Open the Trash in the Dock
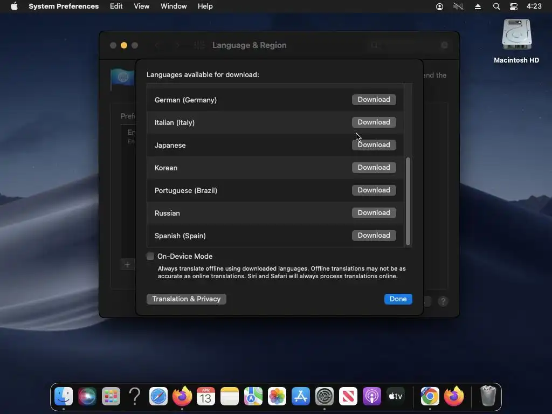The height and width of the screenshot is (414, 552). coord(488,396)
